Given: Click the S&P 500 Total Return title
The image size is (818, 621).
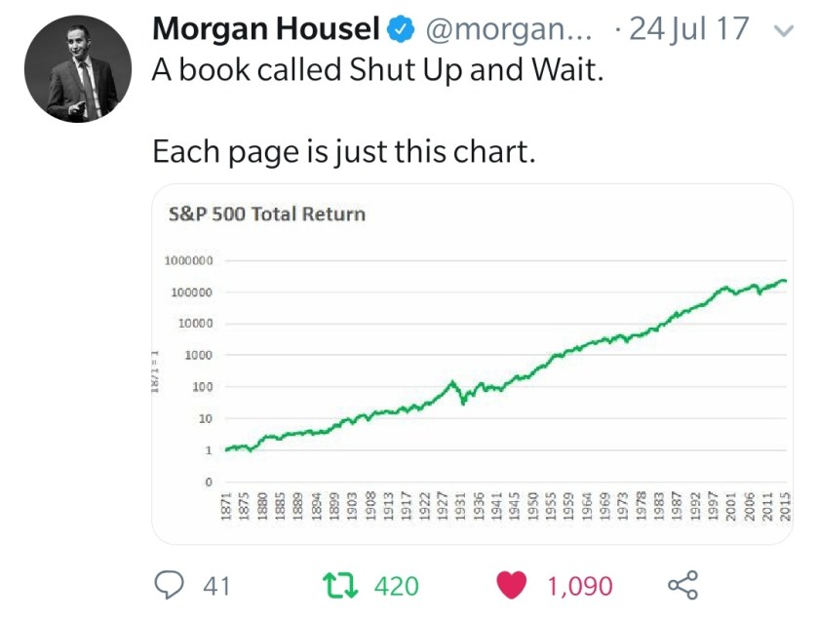Looking at the screenshot, I should 267,213.
